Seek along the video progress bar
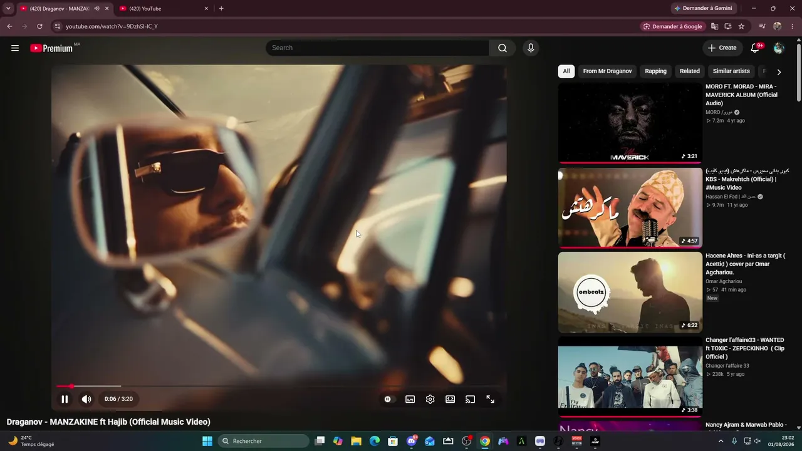 click(279, 386)
